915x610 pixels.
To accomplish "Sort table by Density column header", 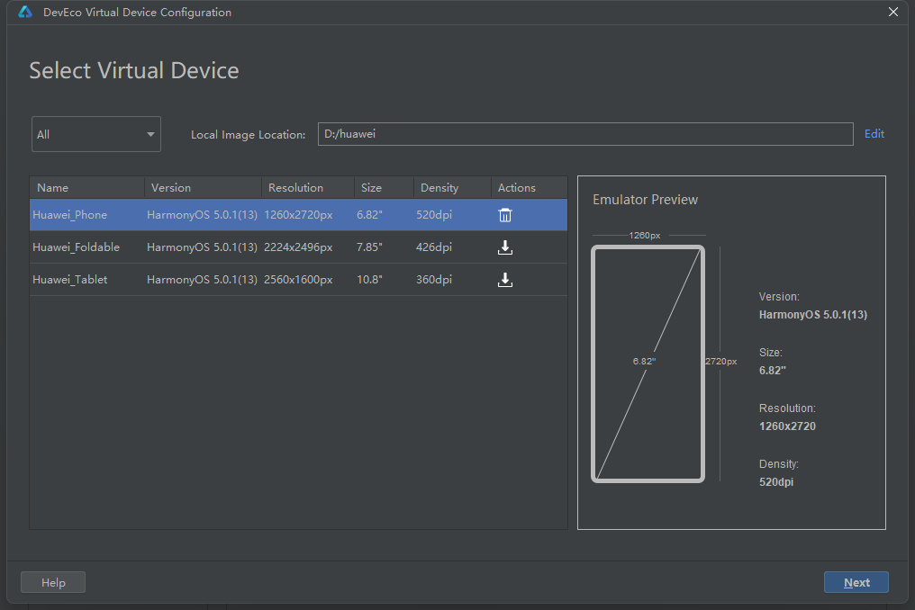I will point(452,188).
